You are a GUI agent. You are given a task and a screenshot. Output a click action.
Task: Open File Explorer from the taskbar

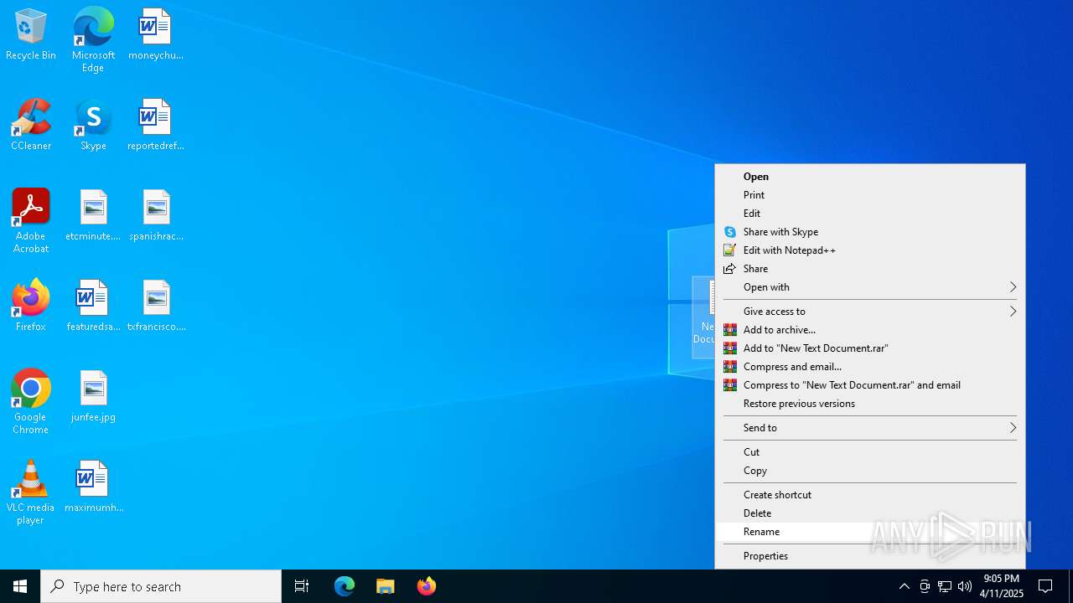point(386,586)
